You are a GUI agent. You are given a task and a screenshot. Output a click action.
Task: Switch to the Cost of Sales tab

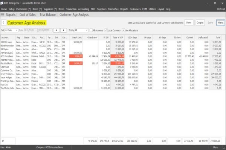click(x=27, y=15)
